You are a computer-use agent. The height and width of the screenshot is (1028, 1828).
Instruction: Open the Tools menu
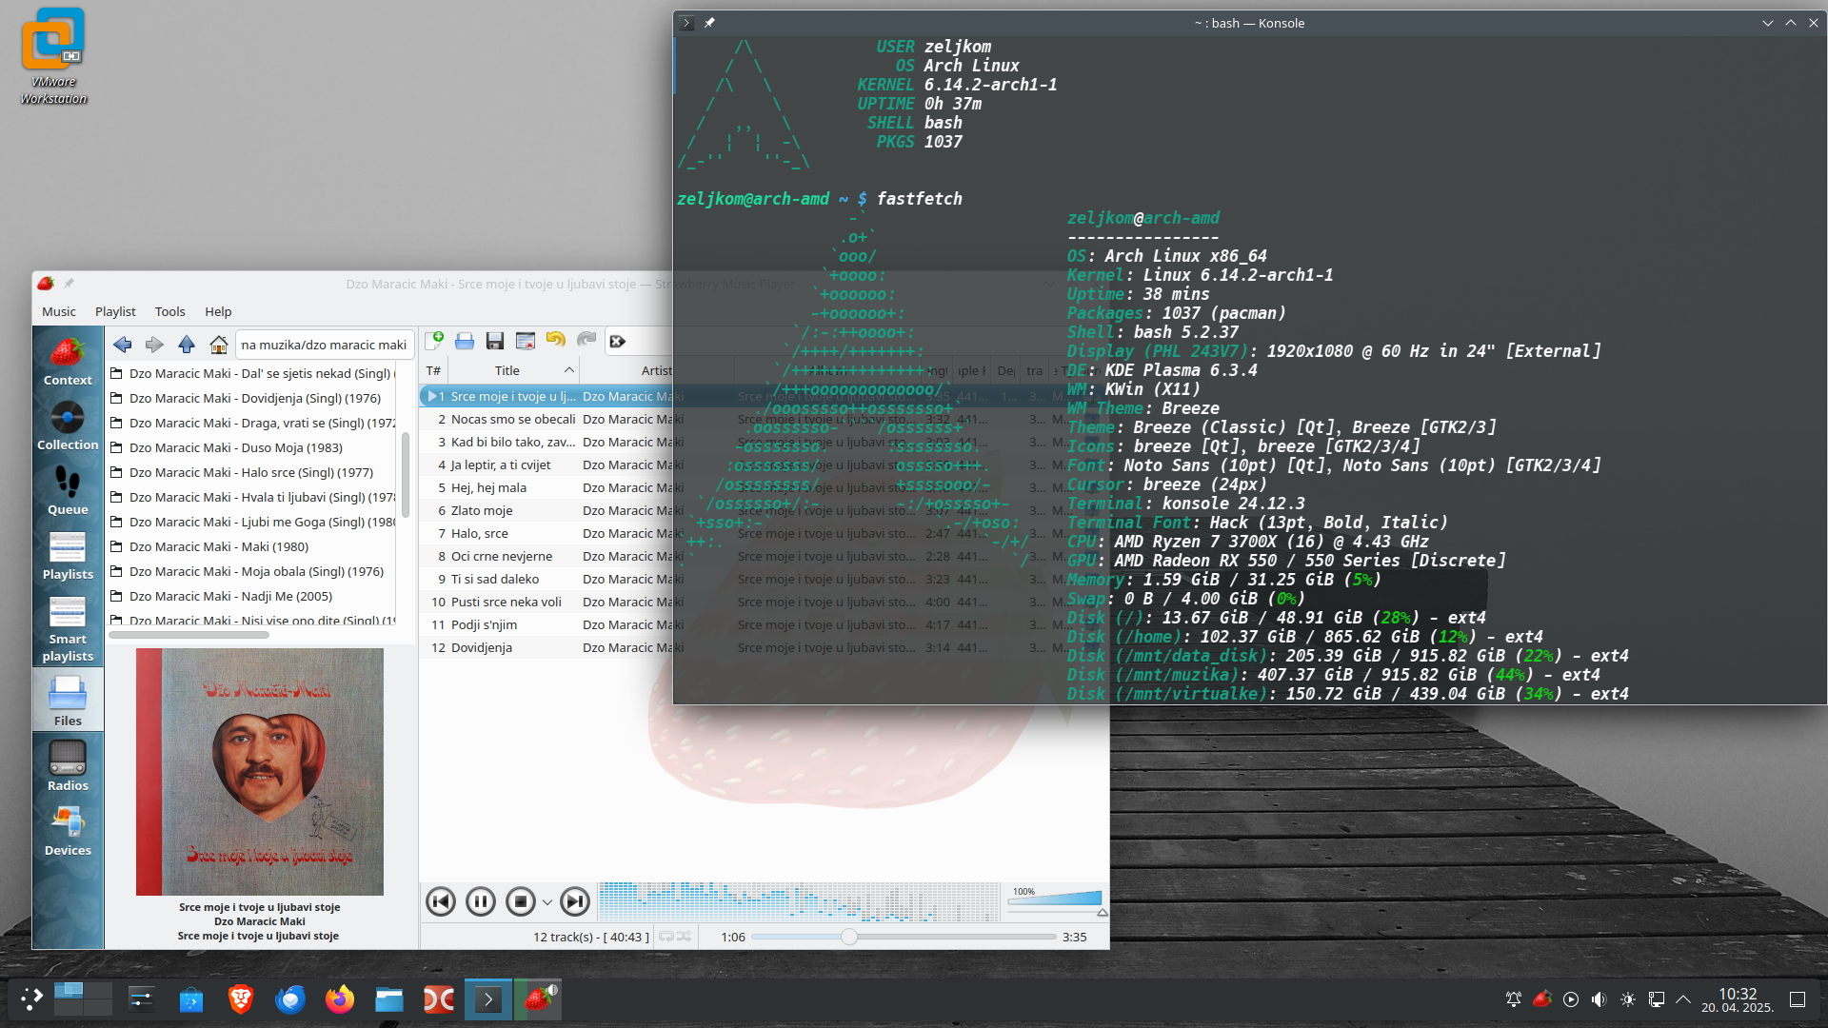click(x=170, y=311)
